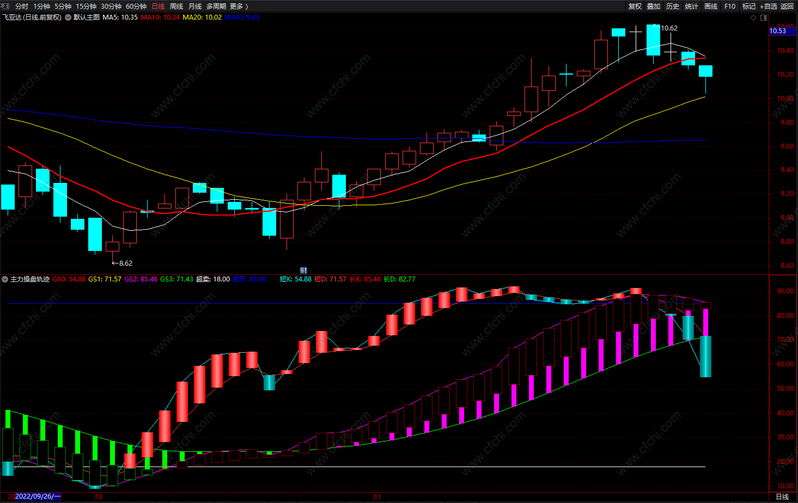The height and width of the screenshot is (503, 798).
Task: Click the 统计 statistics button
Action: (692, 6)
